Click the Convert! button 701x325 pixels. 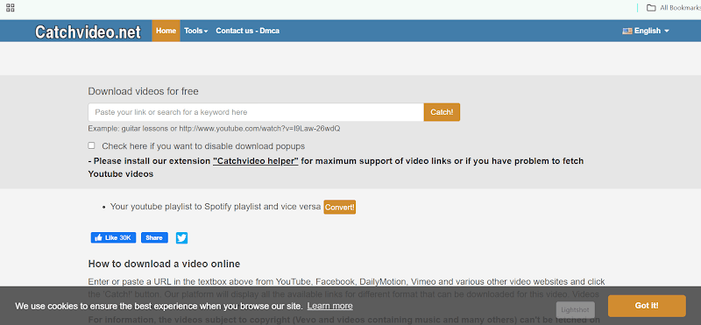(x=340, y=207)
